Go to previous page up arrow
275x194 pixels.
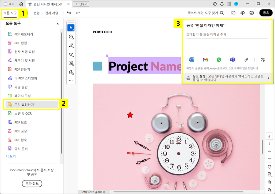pos(269,151)
